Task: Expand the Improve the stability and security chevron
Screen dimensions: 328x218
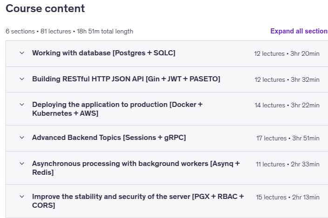Action: tap(22, 197)
